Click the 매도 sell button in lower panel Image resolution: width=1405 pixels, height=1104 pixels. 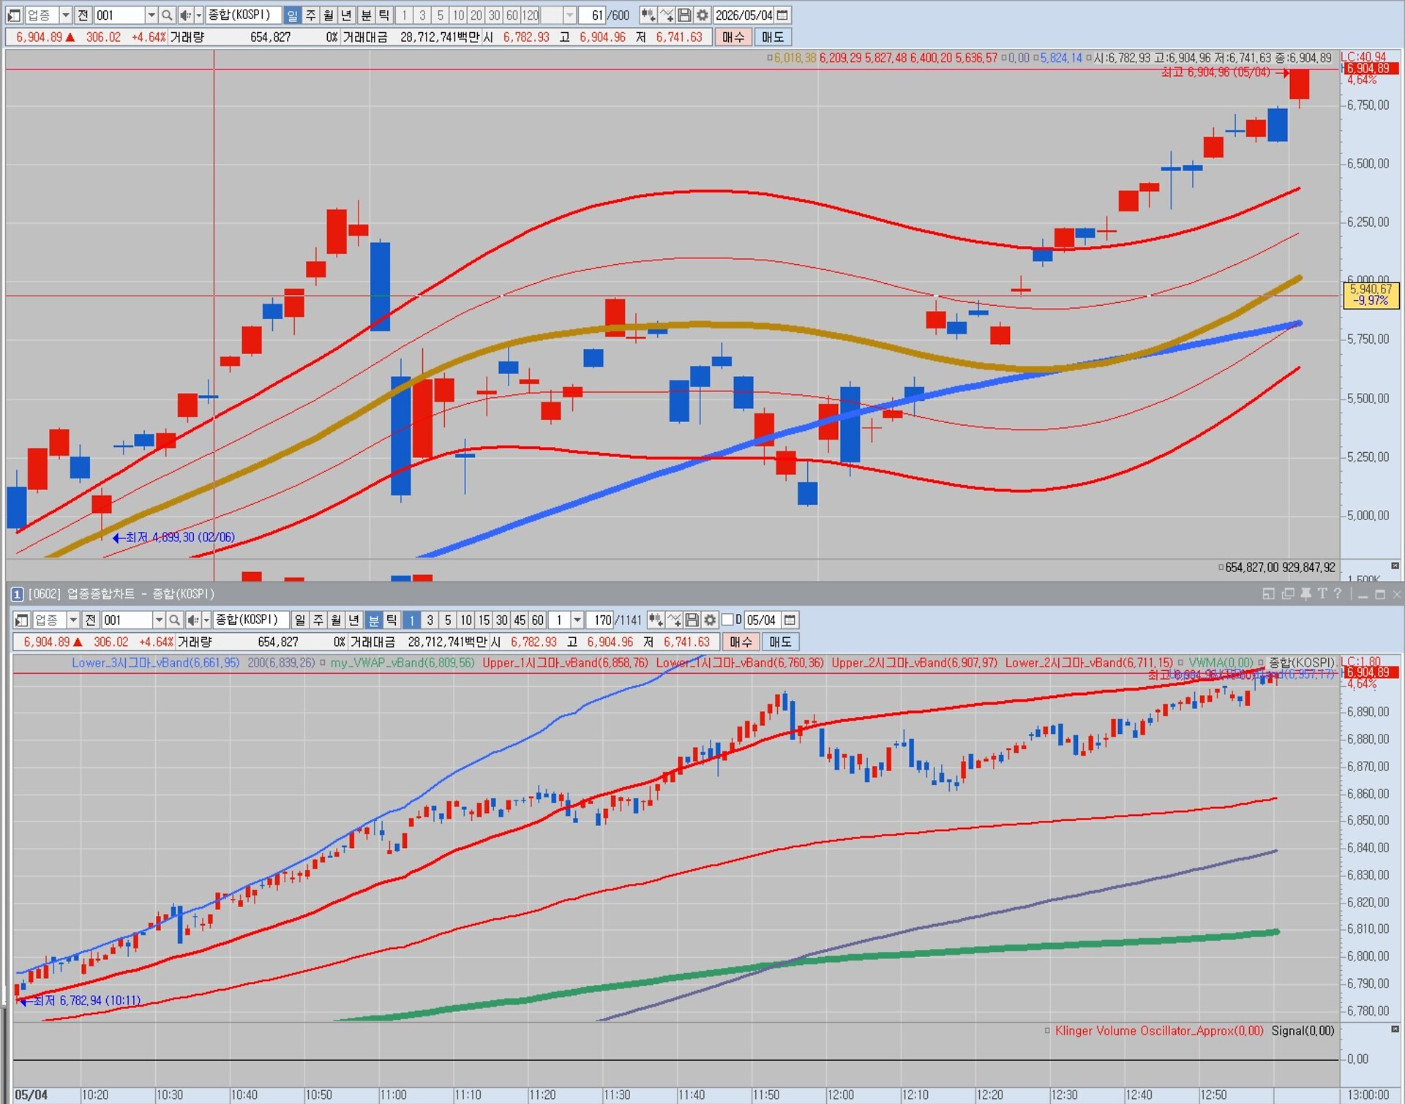[780, 642]
